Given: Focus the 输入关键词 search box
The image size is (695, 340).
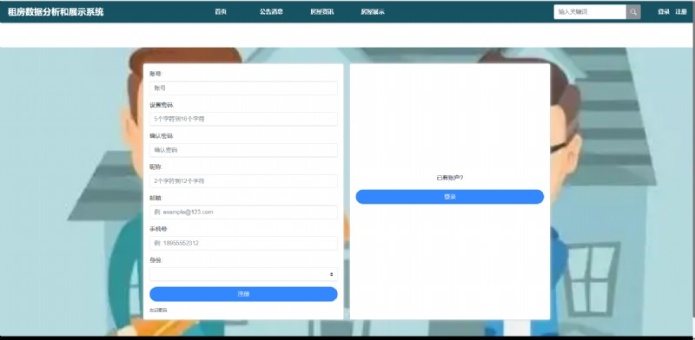Looking at the screenshot, I should tap(590, 12).
